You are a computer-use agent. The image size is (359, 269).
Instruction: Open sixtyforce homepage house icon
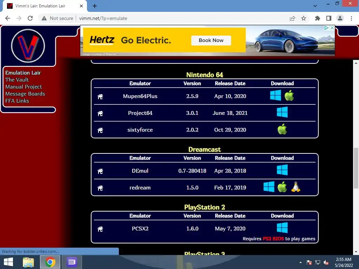coord(100,130)
